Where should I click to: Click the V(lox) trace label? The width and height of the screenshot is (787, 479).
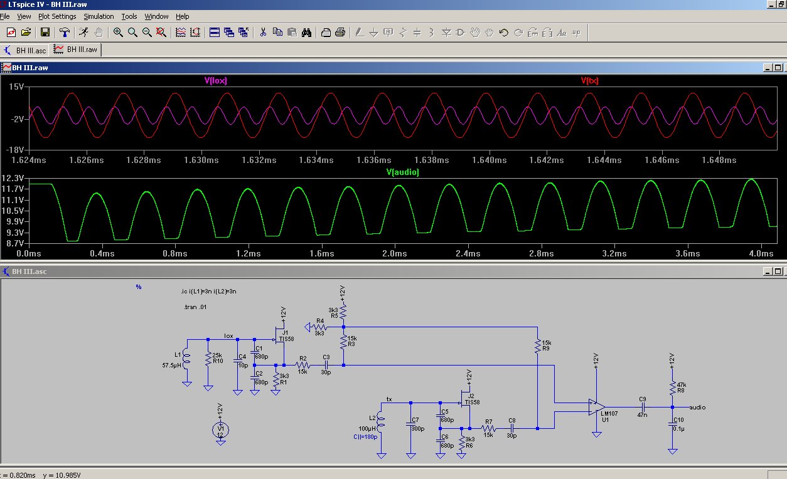[x=215, y=81]
